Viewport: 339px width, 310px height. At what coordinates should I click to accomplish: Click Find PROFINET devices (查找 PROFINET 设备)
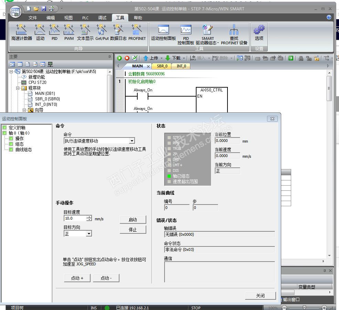coord(234,35)
